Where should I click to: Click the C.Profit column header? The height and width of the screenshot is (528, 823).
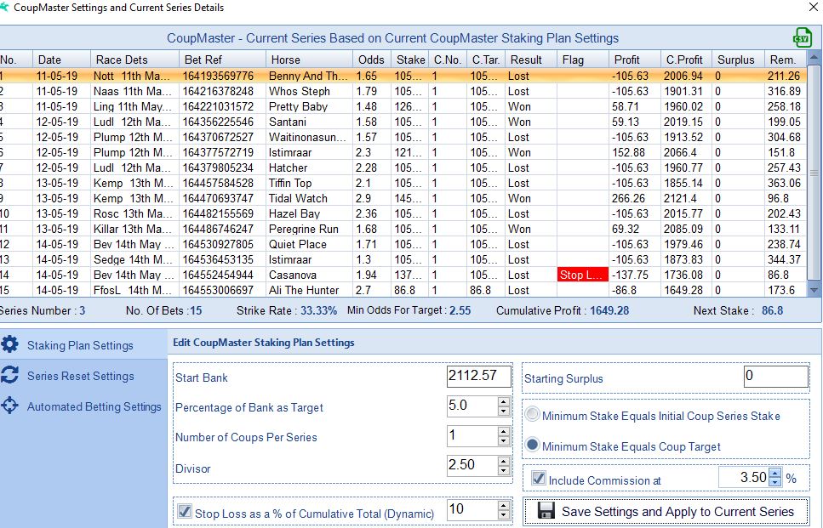[687, 60]
